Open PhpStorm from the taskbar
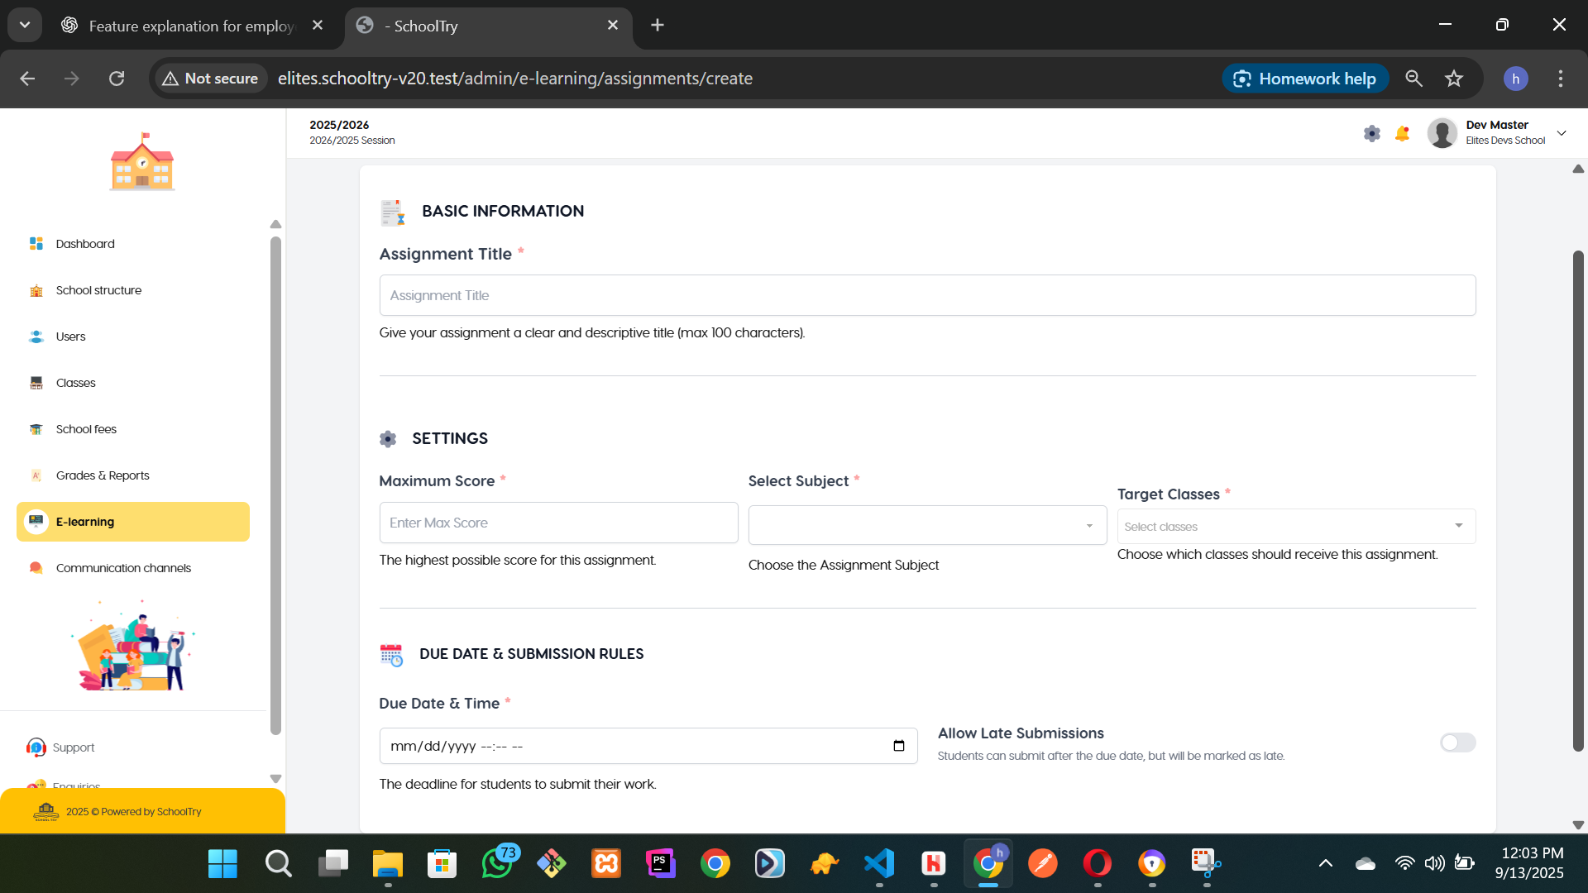1588x893 pixels. point(660,863)
